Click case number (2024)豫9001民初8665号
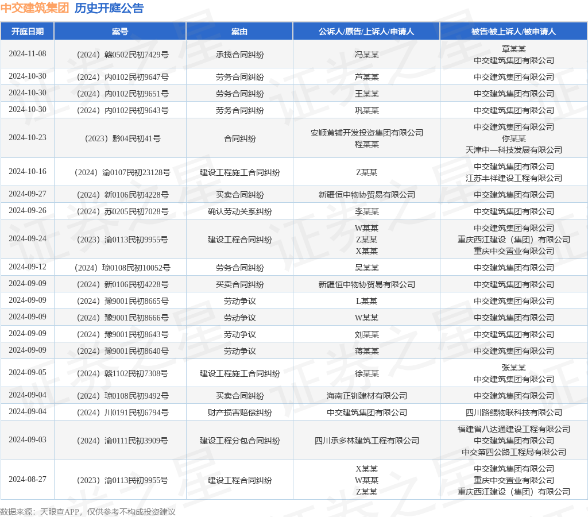Viewport: 588px width, 517px height. pos(123,301)
